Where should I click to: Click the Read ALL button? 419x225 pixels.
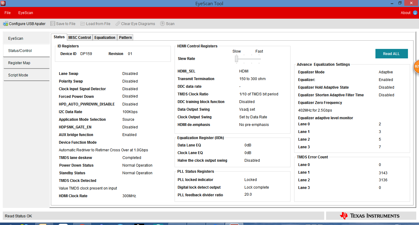392,54
